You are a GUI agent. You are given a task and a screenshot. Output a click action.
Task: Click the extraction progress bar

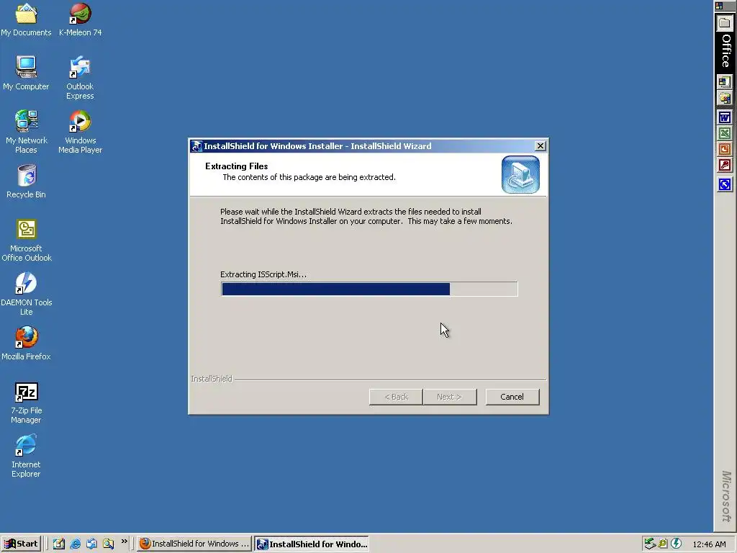pos(369,289)
